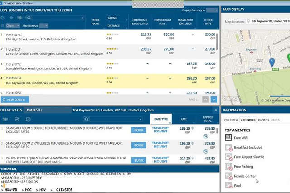This screenshot has height=193, width=290.
Task: Sort by Travelport Exclusive column
Action: click(185, 22)
